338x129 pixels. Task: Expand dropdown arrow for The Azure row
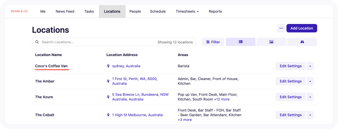click(x=310, y=97)
